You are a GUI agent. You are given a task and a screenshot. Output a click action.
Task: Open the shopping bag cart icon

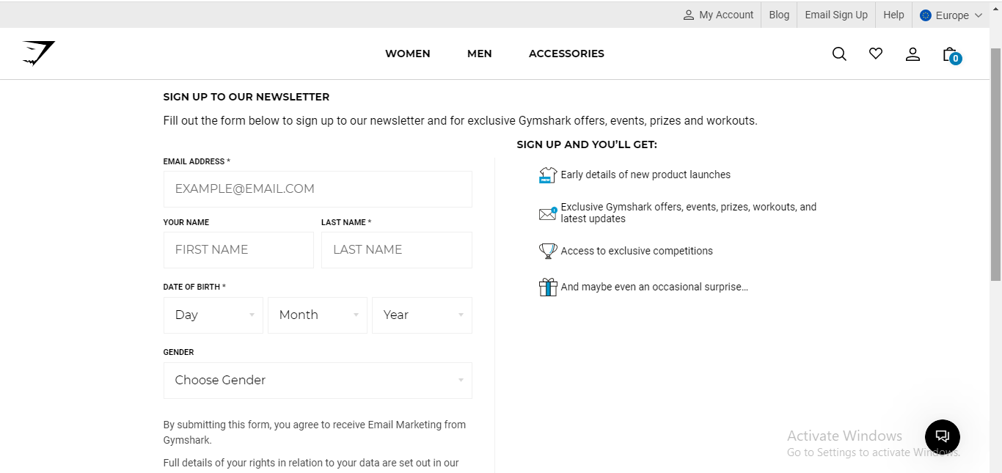(951, 55)
